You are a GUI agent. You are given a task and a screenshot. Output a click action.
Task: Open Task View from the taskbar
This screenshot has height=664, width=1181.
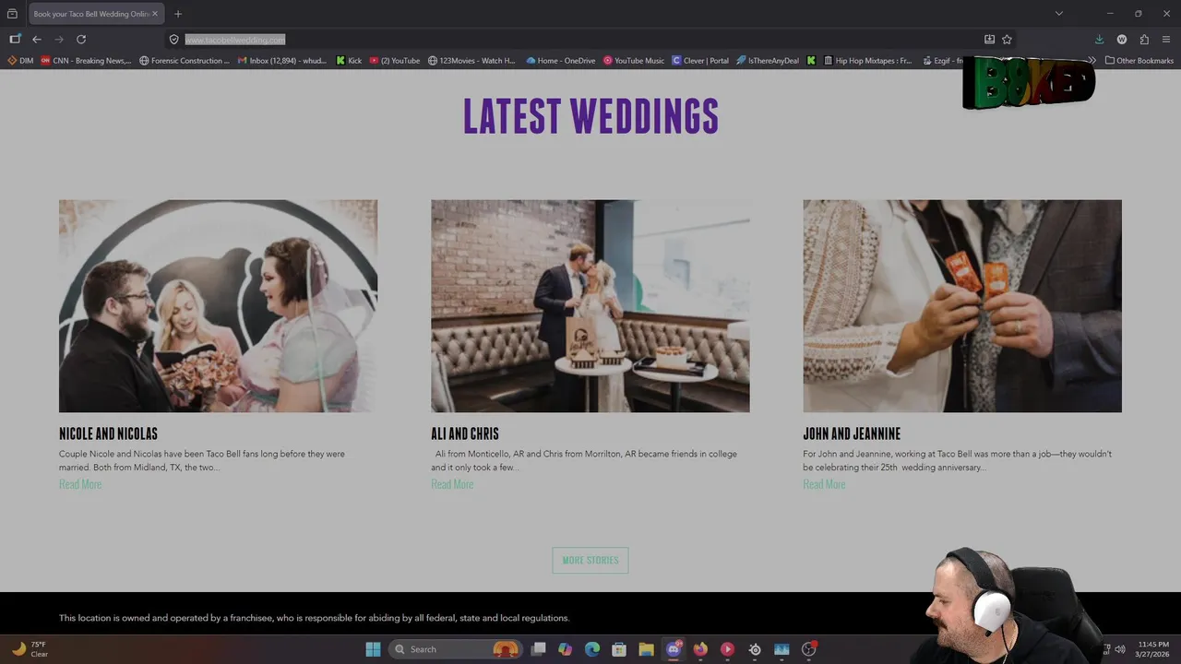tap(539, 649)
